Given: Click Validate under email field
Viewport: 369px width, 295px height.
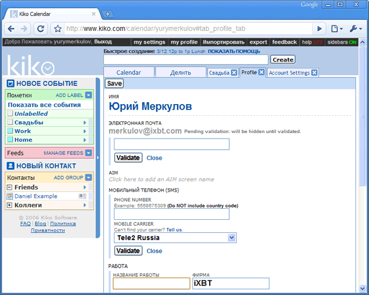Looking at the screenshot, I should (x=129, y=158).
